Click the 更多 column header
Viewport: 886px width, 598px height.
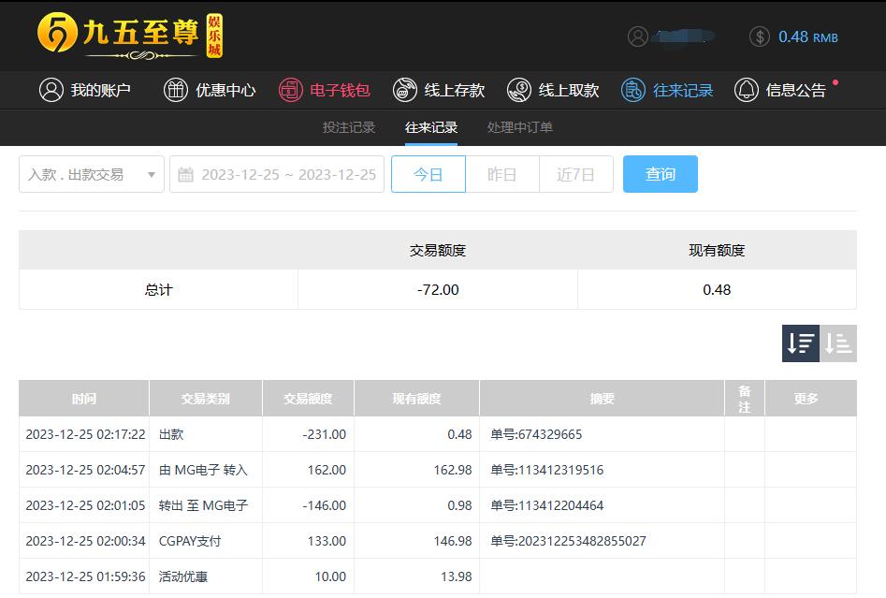(811, 399)
